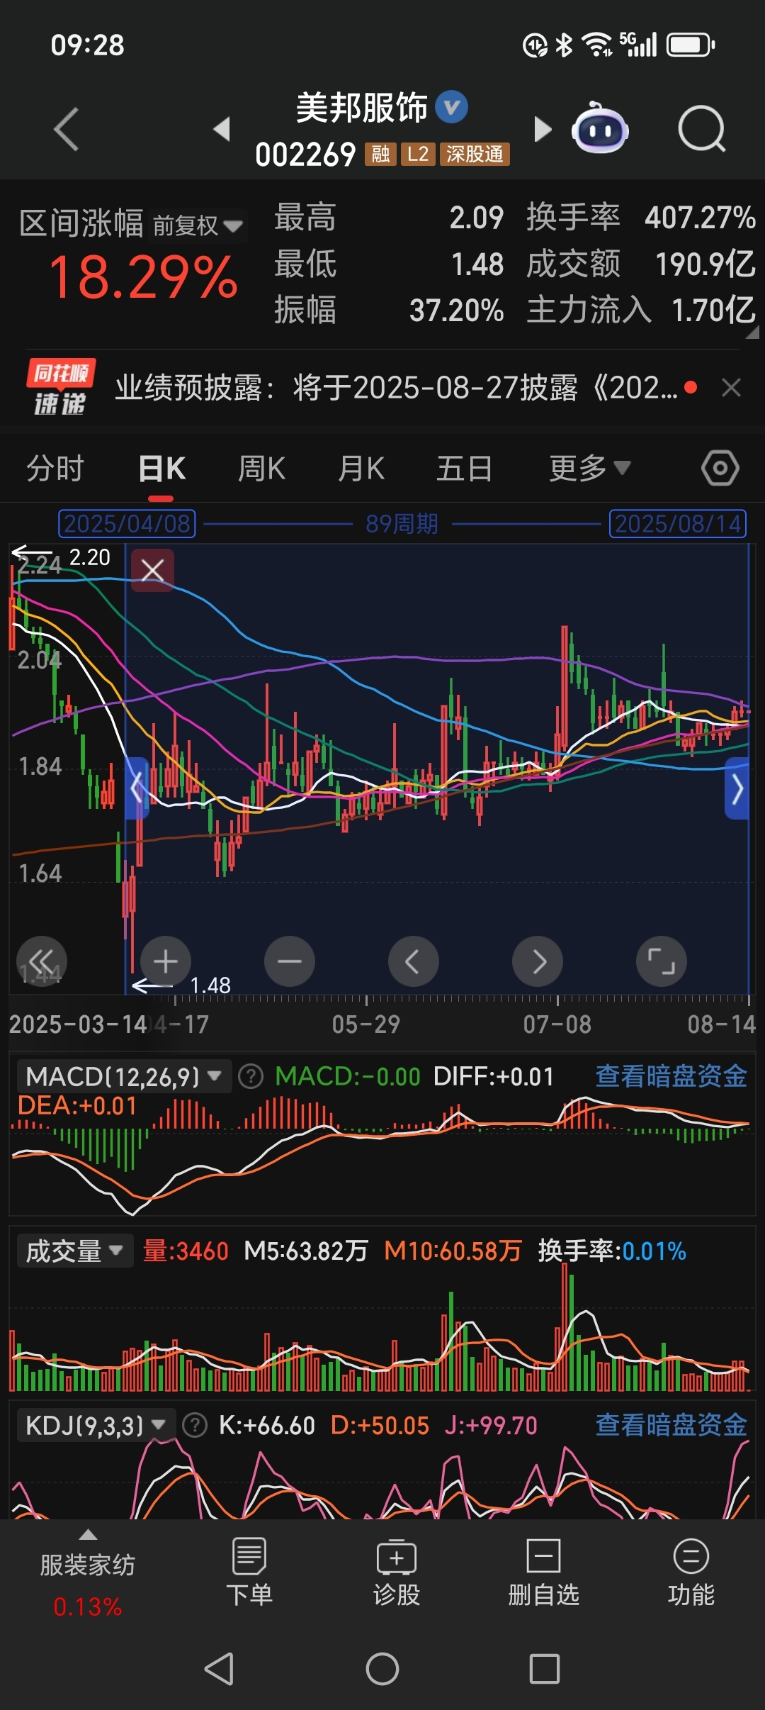This screenshot has width=765, height=1710.
Task: Tap the Android back navigation button
Action: pos(220,1669)
